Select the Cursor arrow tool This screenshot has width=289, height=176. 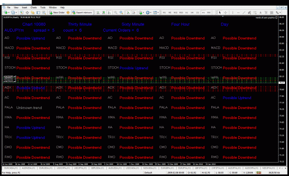[220, 13]
